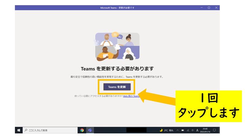The height and width of the screenshot is (138, 245).
Task: Toggle the IME input mode indicator A
Action: (197, 130)
